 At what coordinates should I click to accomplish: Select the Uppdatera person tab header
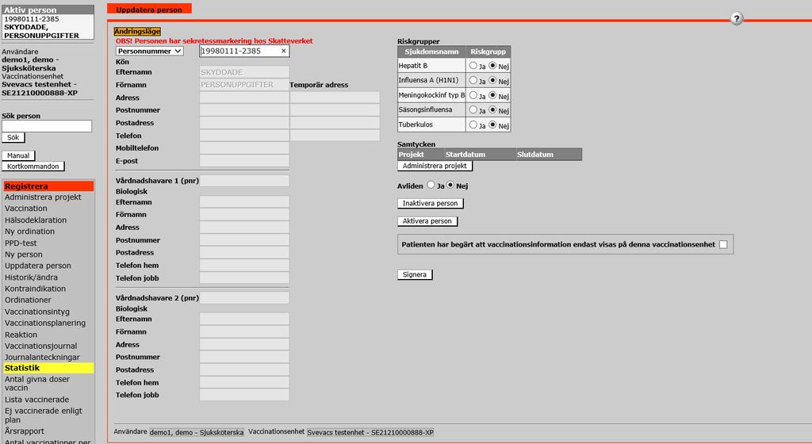149,9
